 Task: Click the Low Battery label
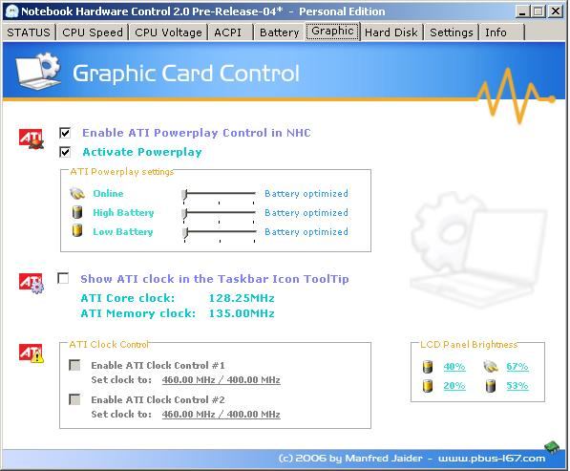[123, 232]
